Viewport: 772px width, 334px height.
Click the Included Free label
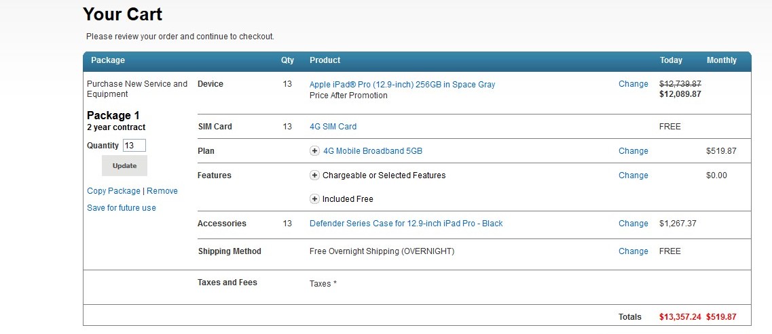click(348, 199)
